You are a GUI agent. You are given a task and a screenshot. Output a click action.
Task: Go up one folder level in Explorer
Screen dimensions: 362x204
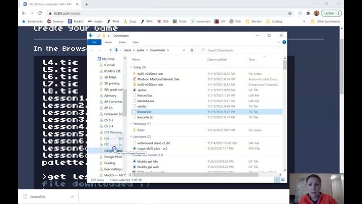tap(111, 50)
